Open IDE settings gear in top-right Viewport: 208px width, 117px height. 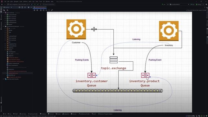coord(206,4)
